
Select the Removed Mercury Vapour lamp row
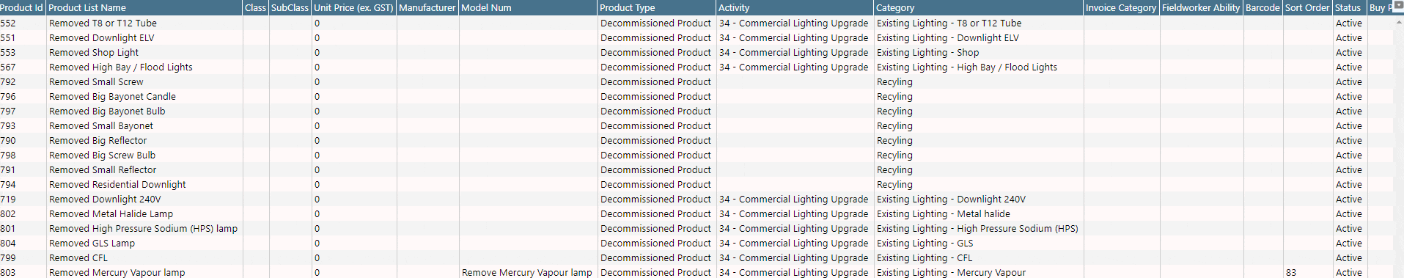(697, 272)
